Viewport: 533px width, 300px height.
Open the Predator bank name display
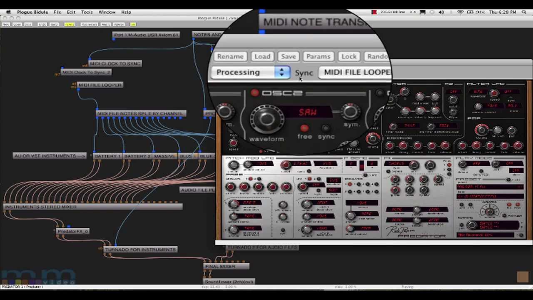[490, 196]
